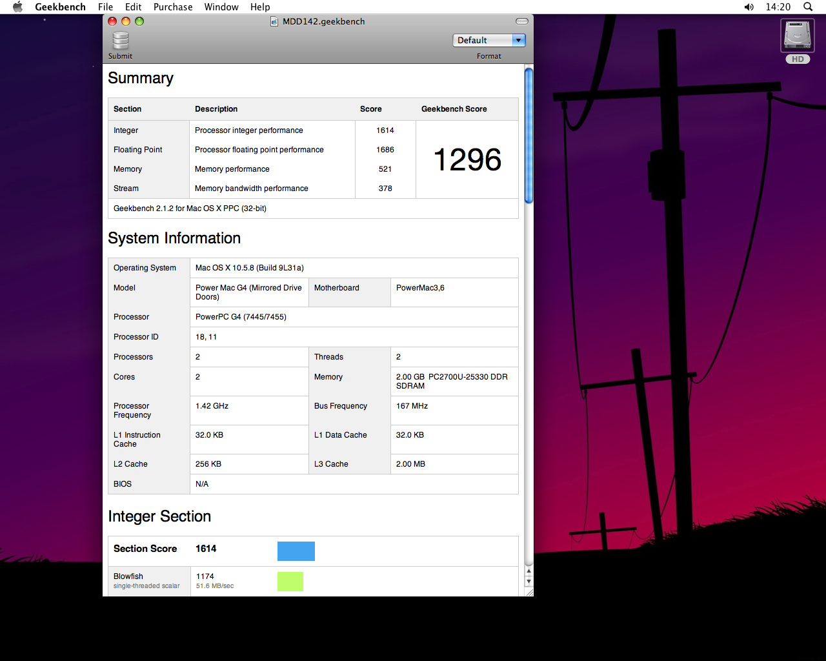Open the Help menu
Viewport: 826px width, 661px height.
point(260,7)
